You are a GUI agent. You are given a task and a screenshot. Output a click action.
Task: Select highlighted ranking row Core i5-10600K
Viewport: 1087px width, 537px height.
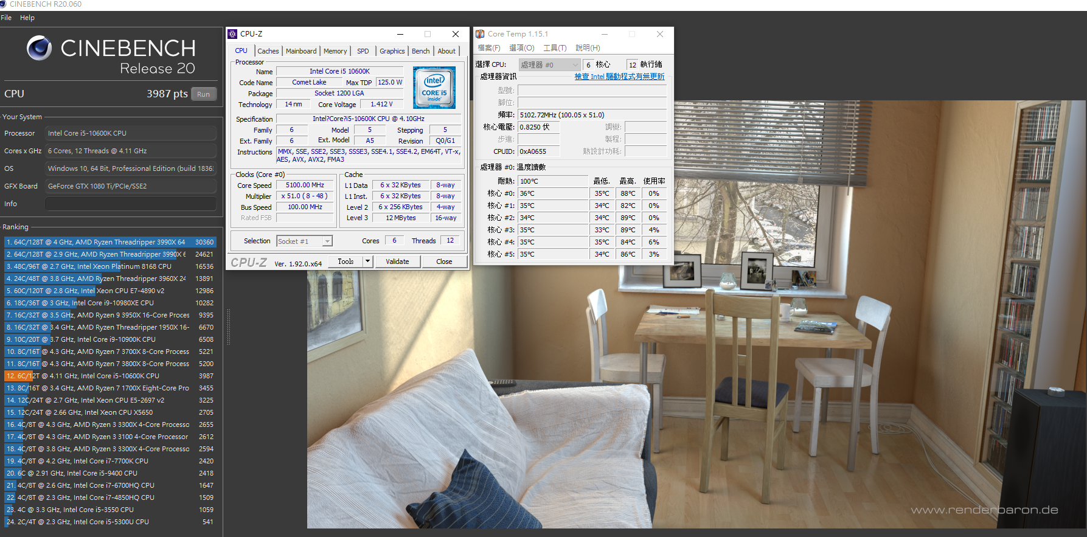110,376
